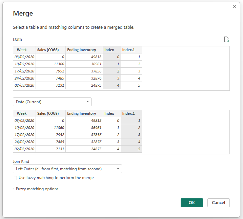Screen dimensions: 243x219
Task: Enable fuzzy matching checkbox for the merge
Action: coord(15,178)
